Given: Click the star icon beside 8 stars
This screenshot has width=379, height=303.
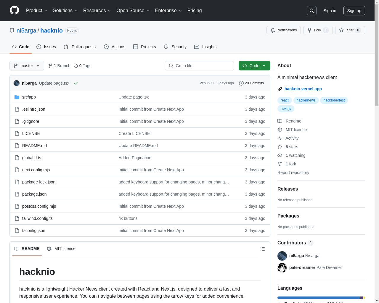Looking at the screenshot, I should (x=280, y=147).
